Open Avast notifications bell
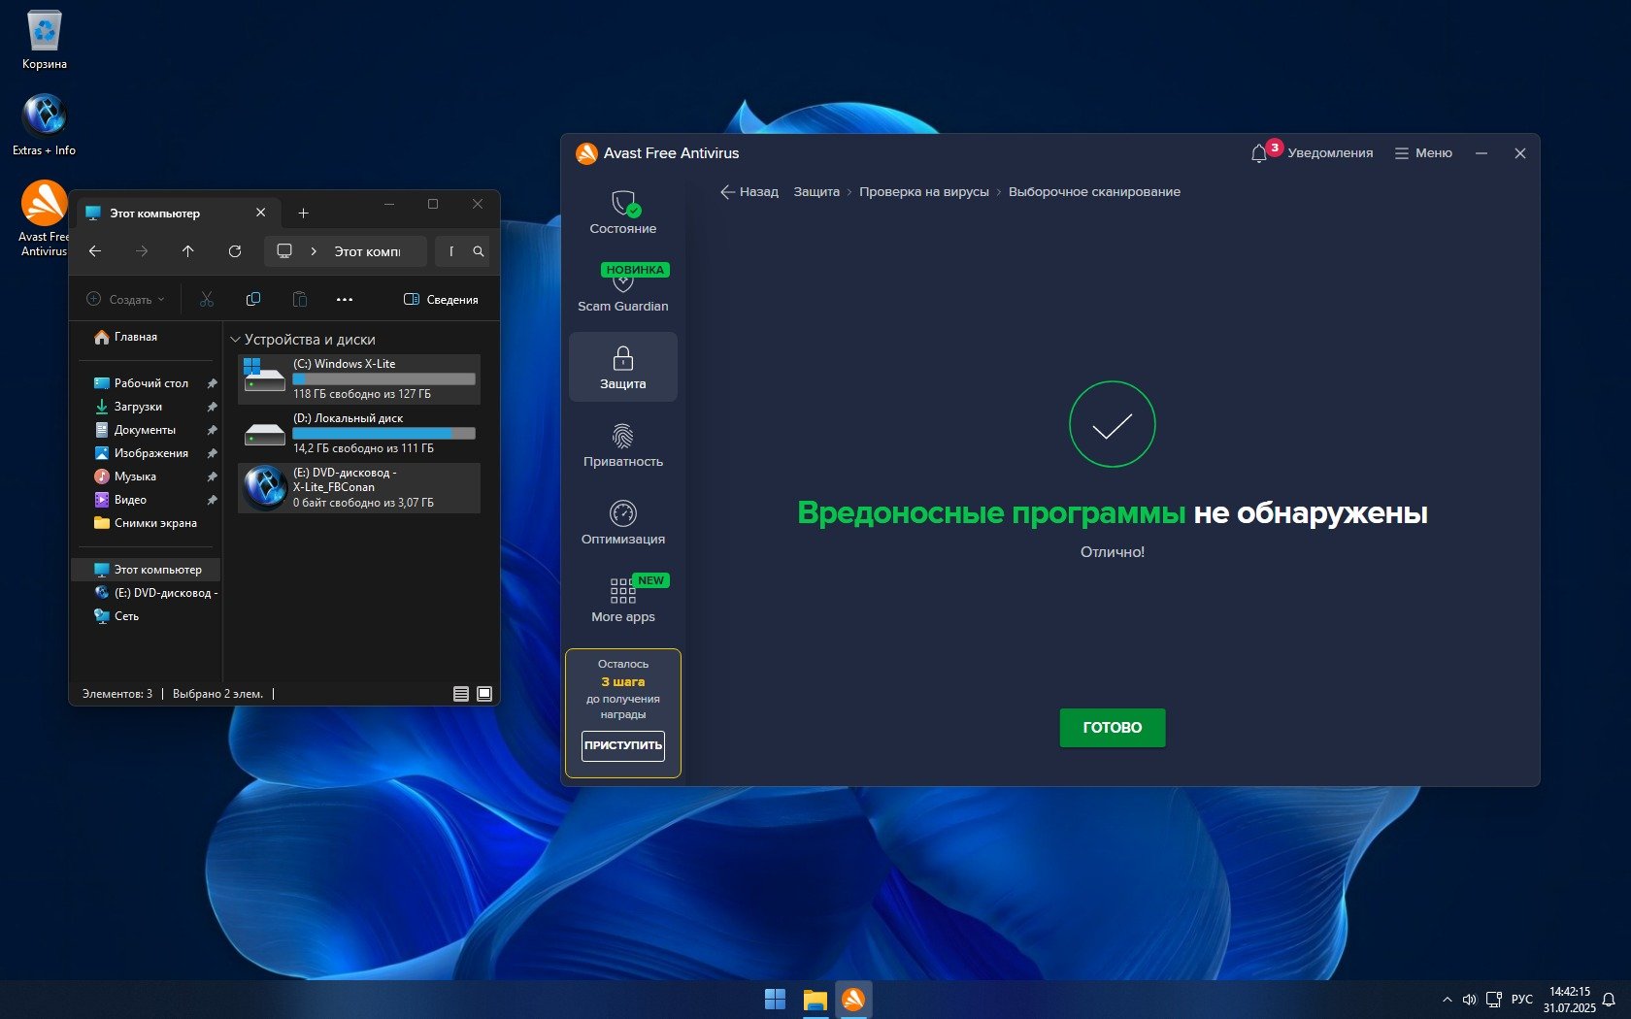 pyautogui.click(x=1259, y=153)
